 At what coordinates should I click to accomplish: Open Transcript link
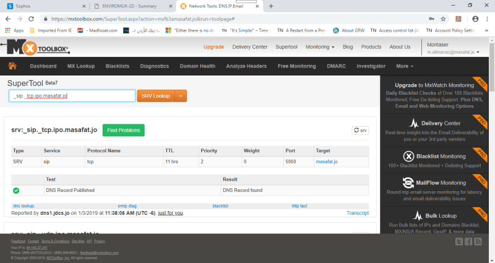(x=358, y=213)
